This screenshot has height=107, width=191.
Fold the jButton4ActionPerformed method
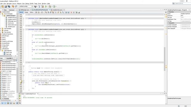24,29
